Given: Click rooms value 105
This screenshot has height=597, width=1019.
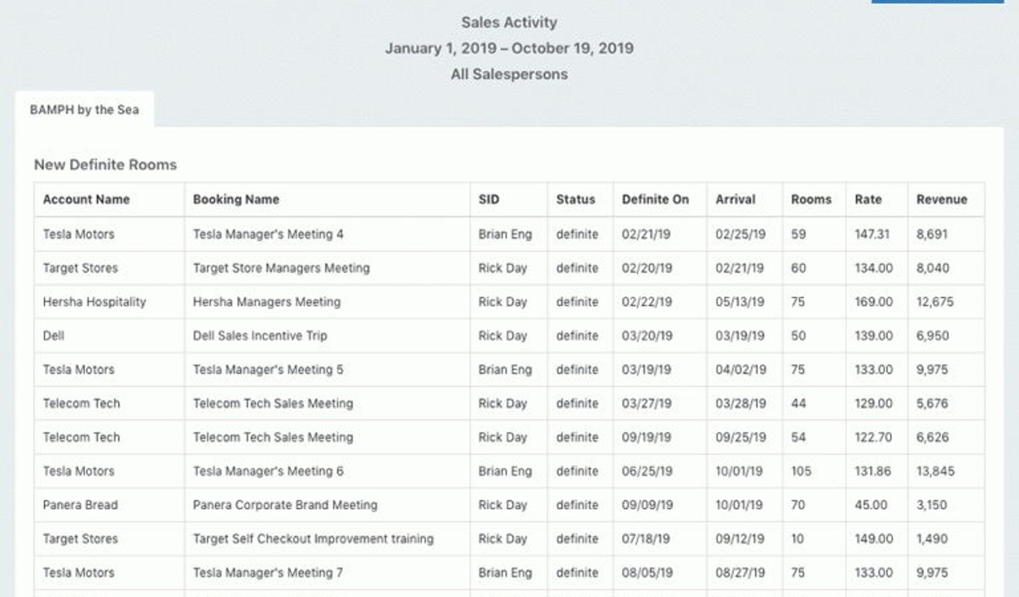Looking at the screenshot, I should [x=801, y=471].
